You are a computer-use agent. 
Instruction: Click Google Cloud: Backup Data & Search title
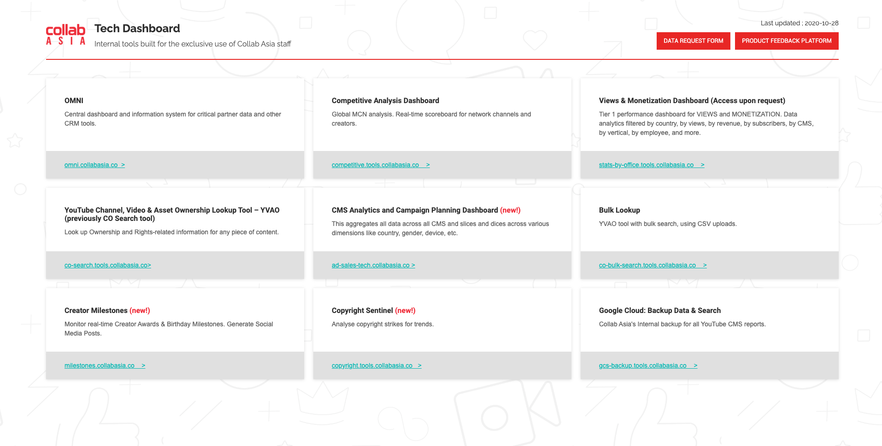click(x=660, y=311)
